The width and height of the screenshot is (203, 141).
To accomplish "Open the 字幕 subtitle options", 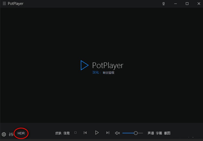I will coord(159,133).
